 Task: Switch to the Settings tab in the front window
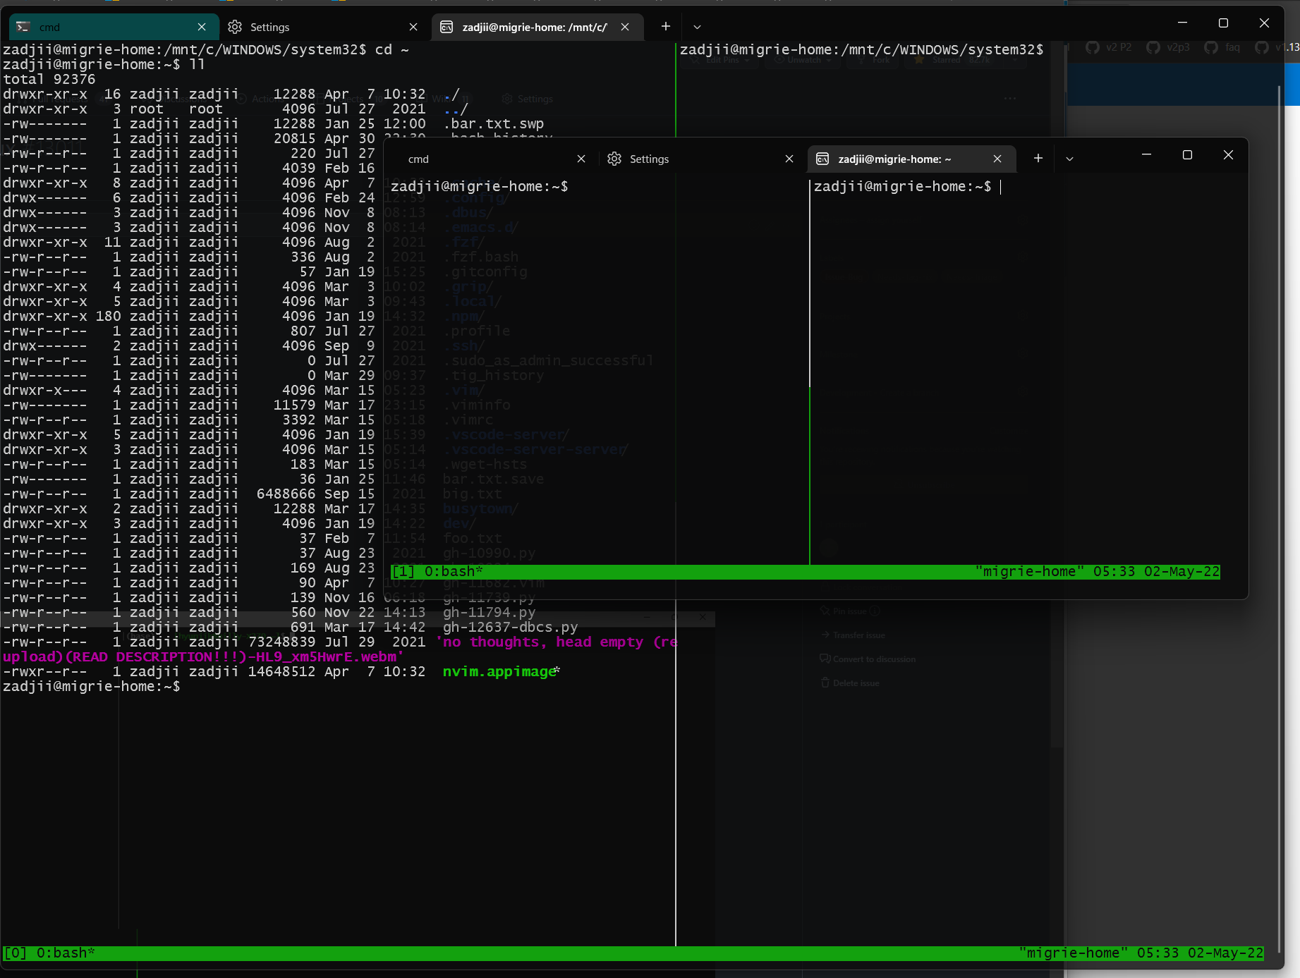point(648,159)
